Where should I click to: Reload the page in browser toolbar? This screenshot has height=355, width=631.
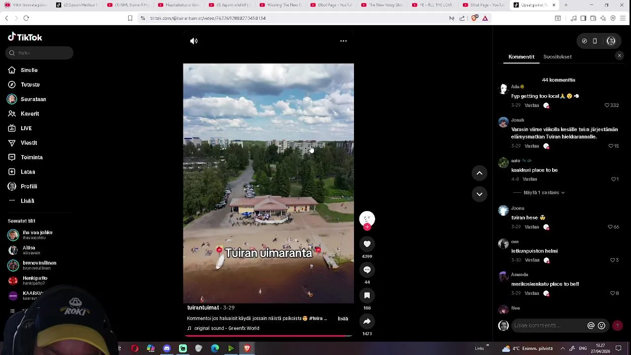[26, 18]
